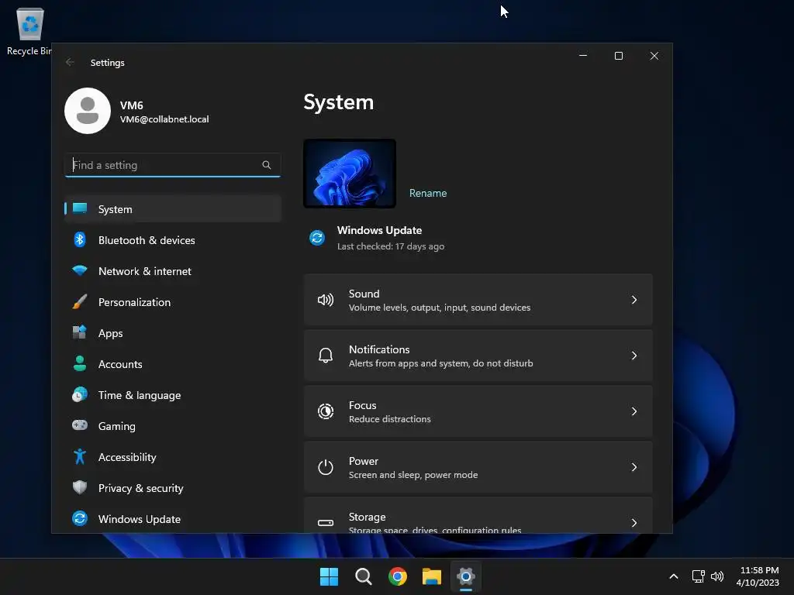Viewport: 794px width, 595px height.
Task: Click the Find a setting search box
Action: click(173, 165)
